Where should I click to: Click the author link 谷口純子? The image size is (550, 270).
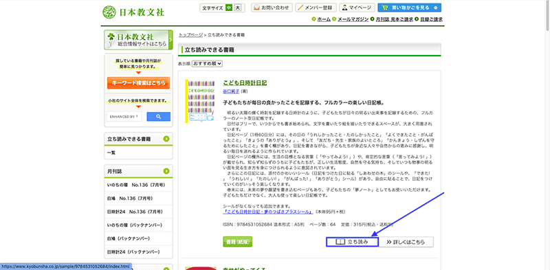coord(231,91)
